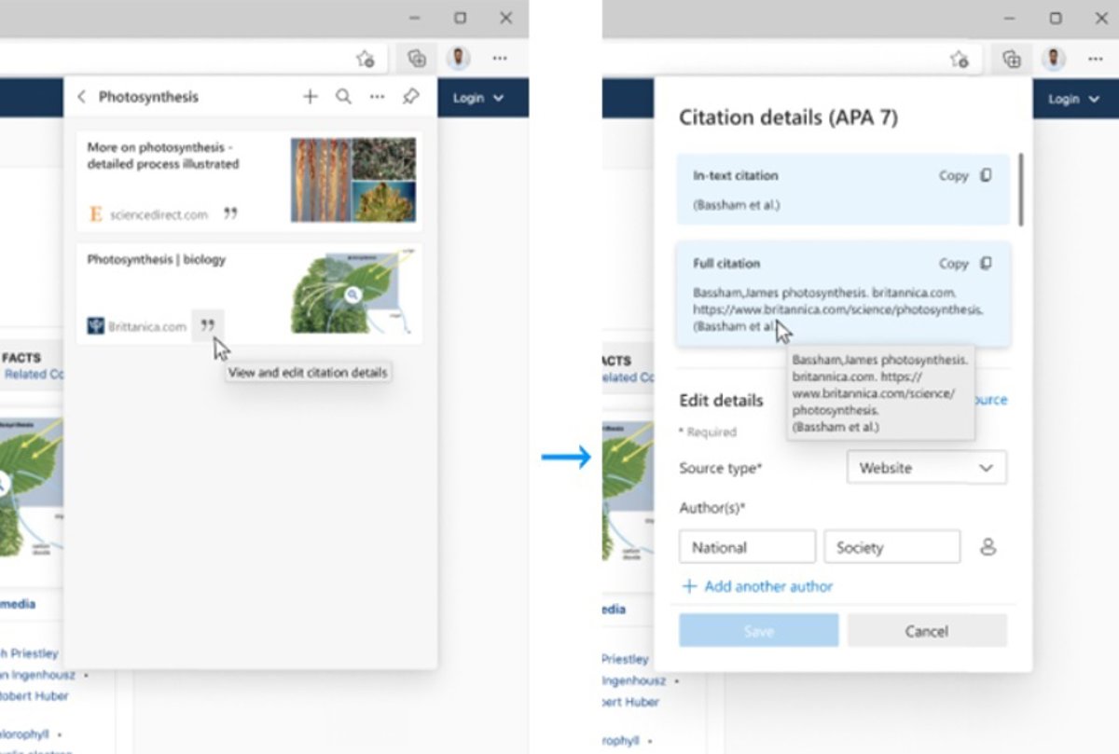The image size is (1119, 754).
Task: Click back arrow beside Photosynthesis collection title
Action: pyautogui.click(x=81, y=97)
